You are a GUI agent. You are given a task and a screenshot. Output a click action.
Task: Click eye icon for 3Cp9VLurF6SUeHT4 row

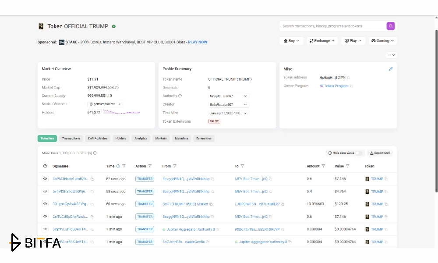click(x=45, y=229)
